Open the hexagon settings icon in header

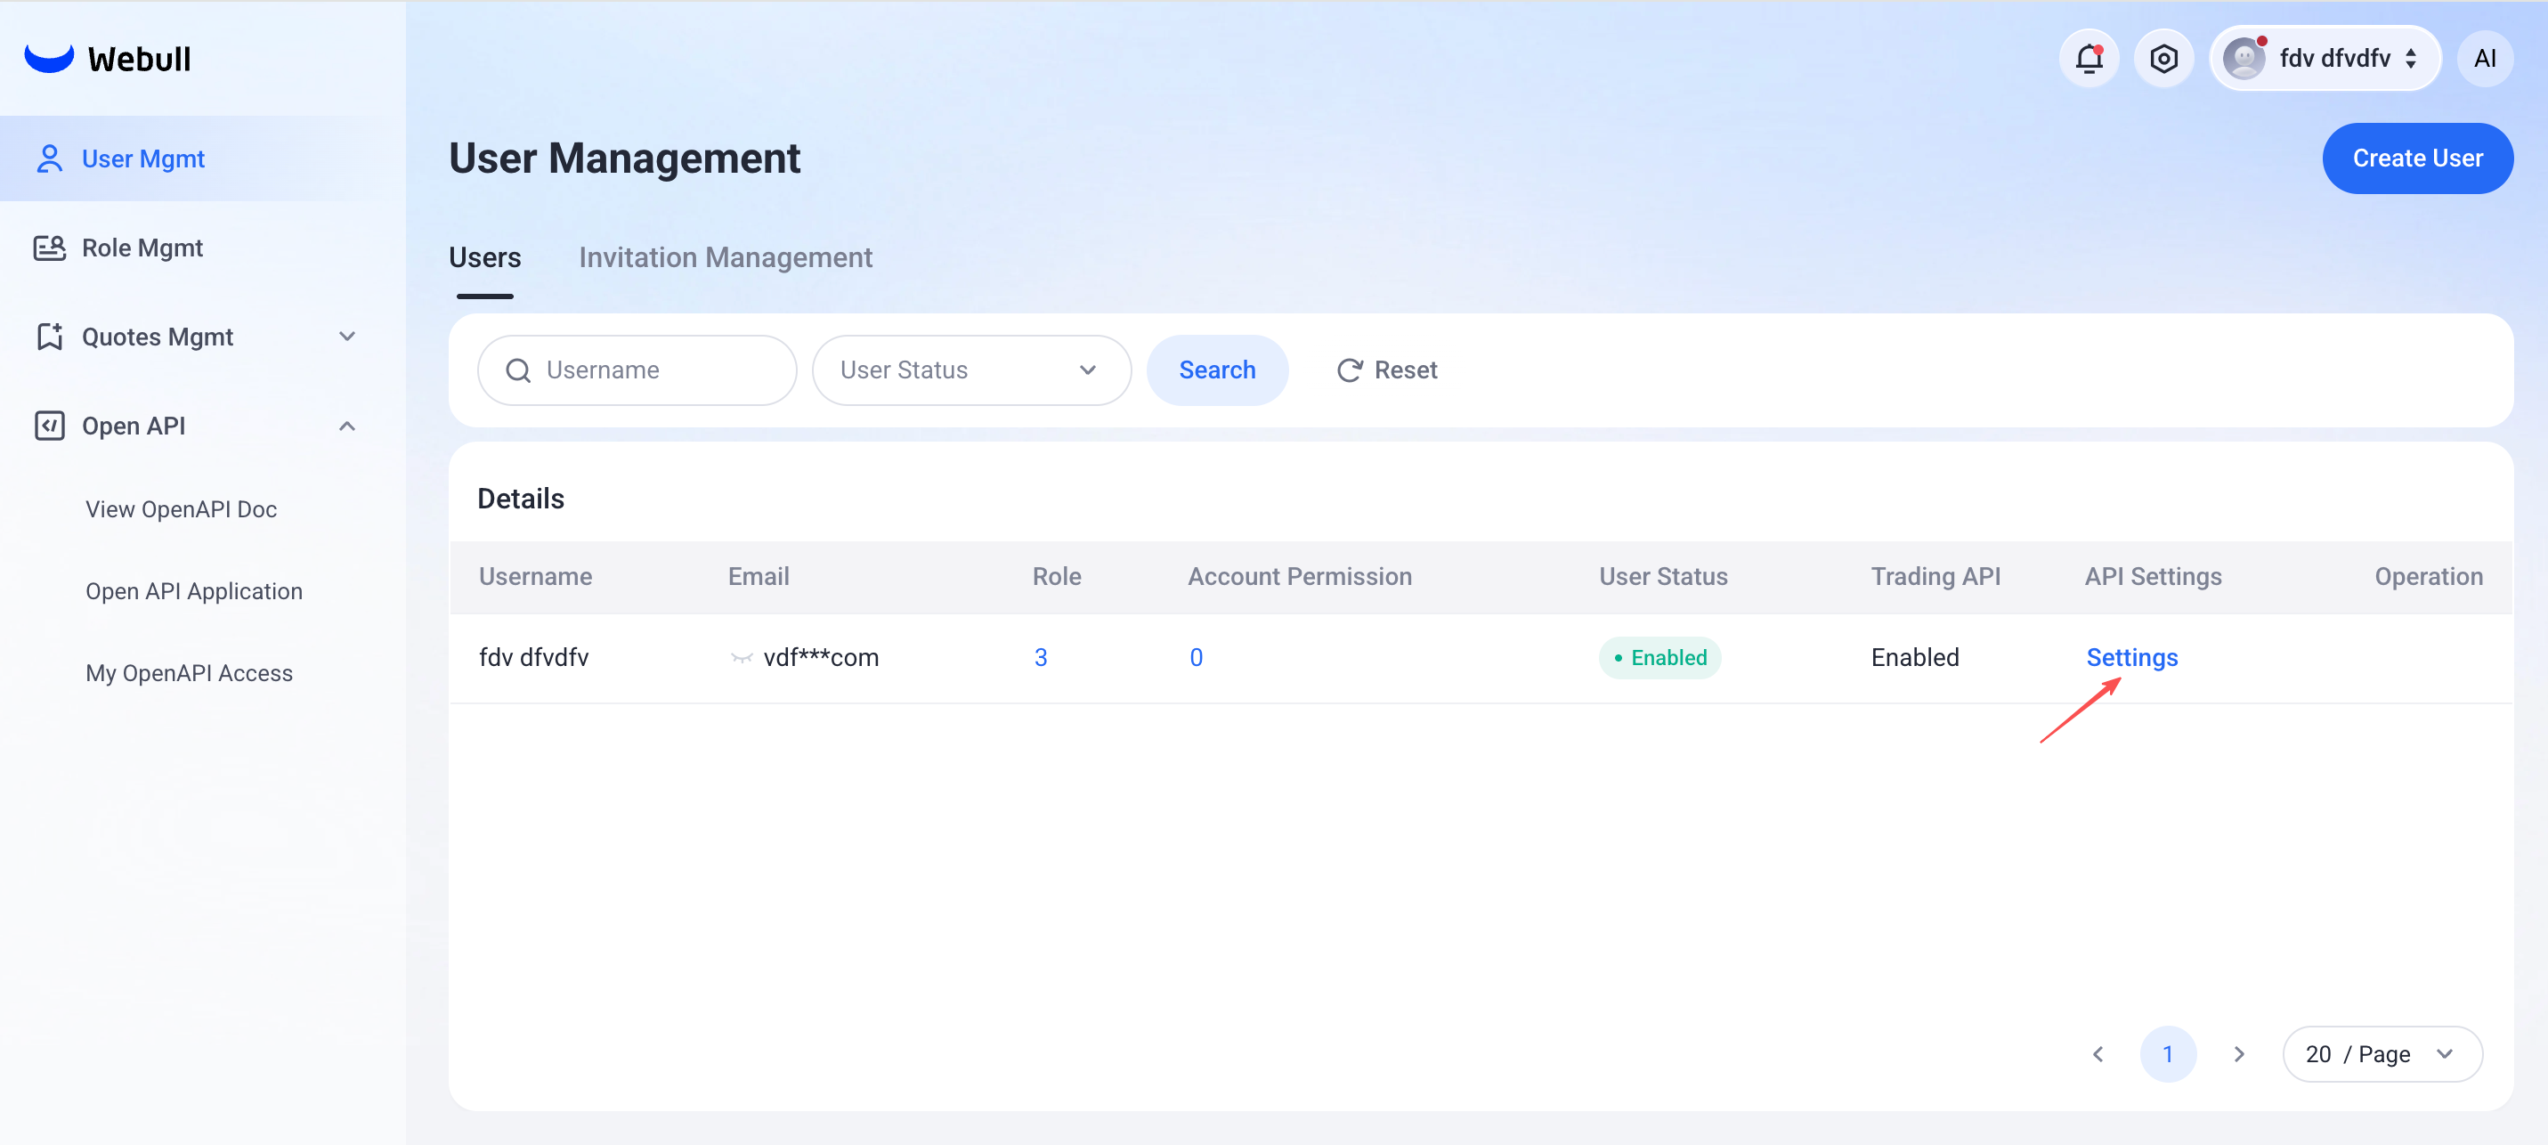tap(2163, 59)
